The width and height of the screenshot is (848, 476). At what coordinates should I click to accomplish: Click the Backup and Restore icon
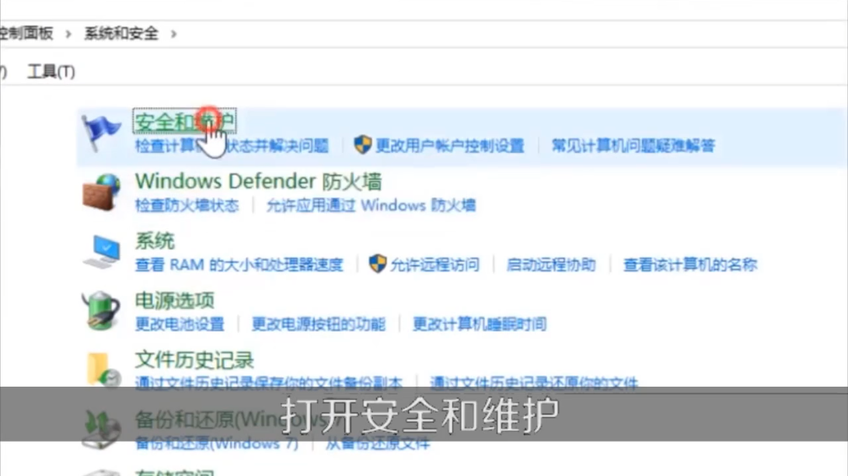pyautogui.click(x=101, y=429)
